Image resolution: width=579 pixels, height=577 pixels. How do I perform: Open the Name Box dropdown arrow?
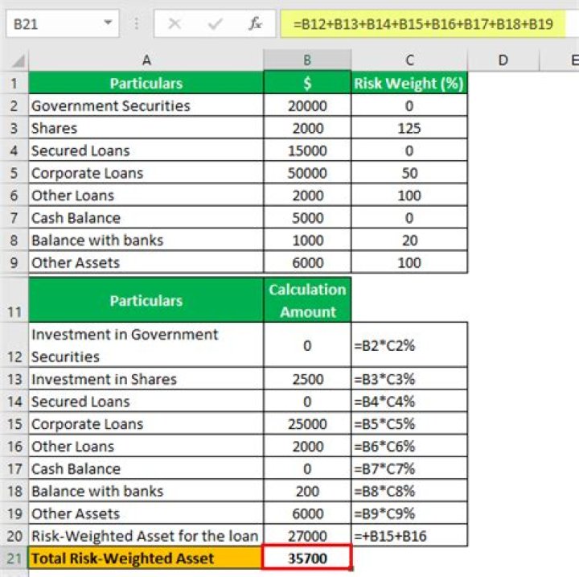coord(108,23)
